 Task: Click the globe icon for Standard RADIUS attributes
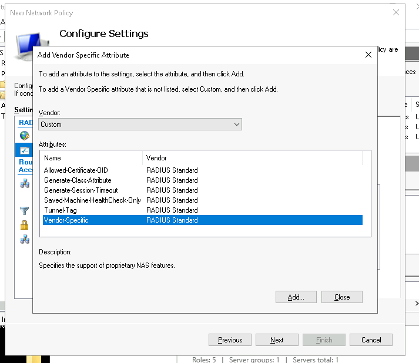click(x=24, y=136)
